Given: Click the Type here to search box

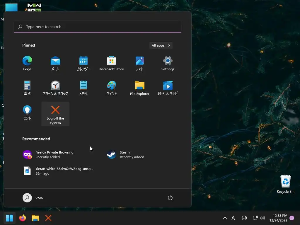Looking at the screenshot, I should (98, 27).
